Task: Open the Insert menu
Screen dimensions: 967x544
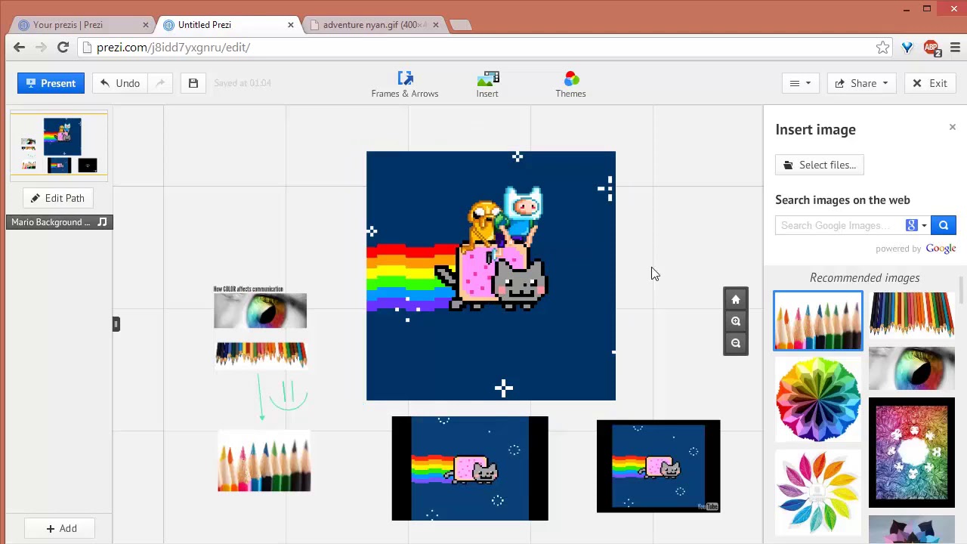Action: click(x=487, y=85)
